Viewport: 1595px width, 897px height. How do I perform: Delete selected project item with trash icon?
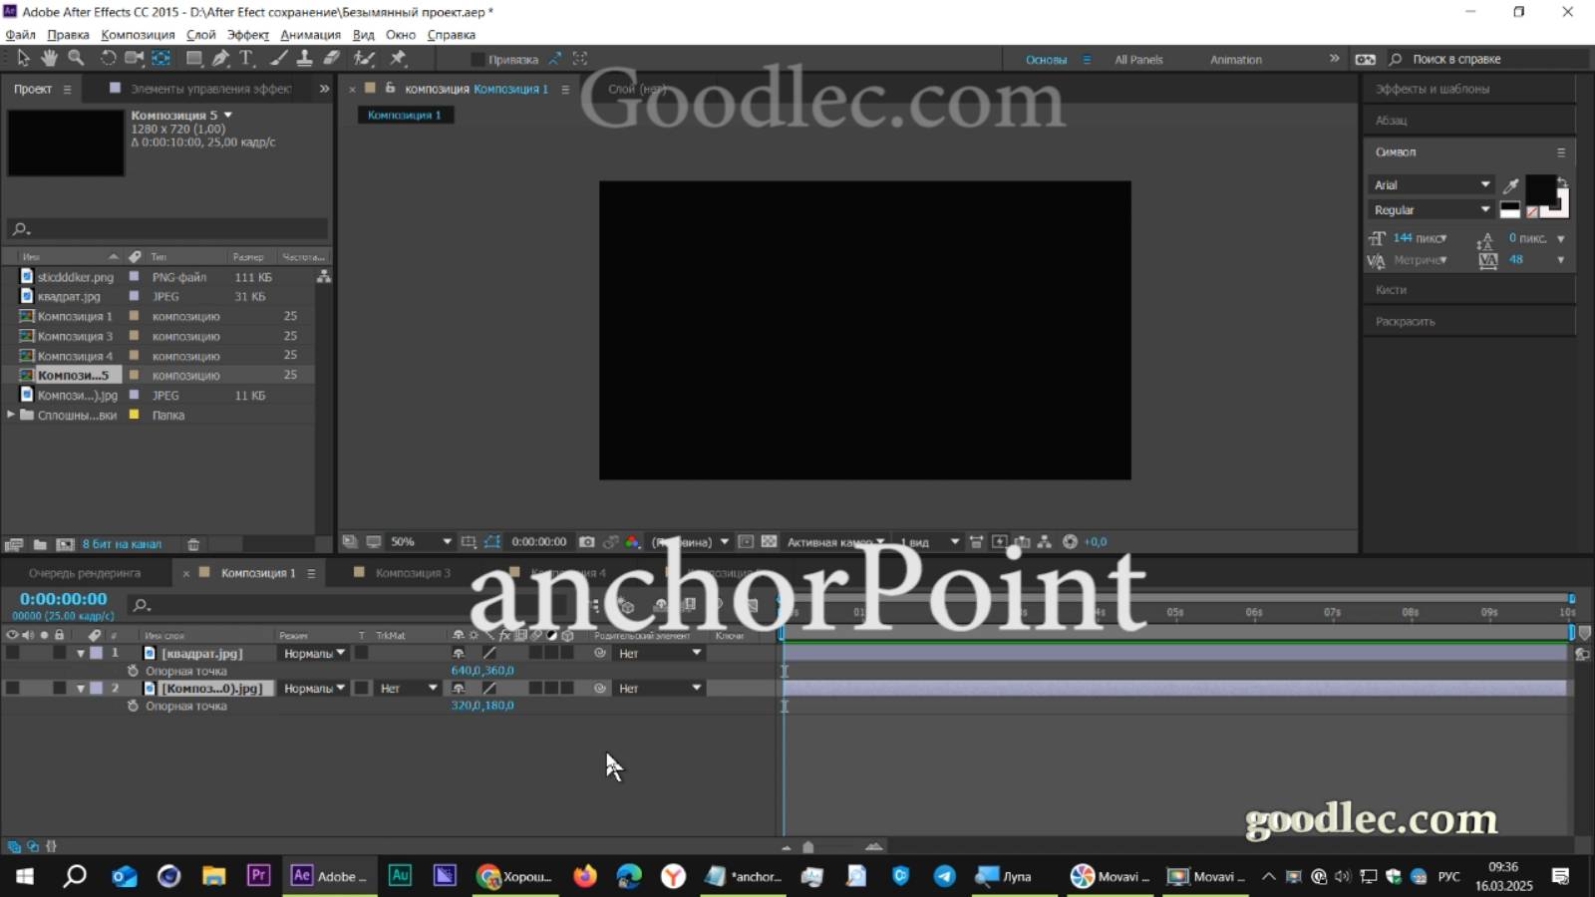click(x=193, y=544)
